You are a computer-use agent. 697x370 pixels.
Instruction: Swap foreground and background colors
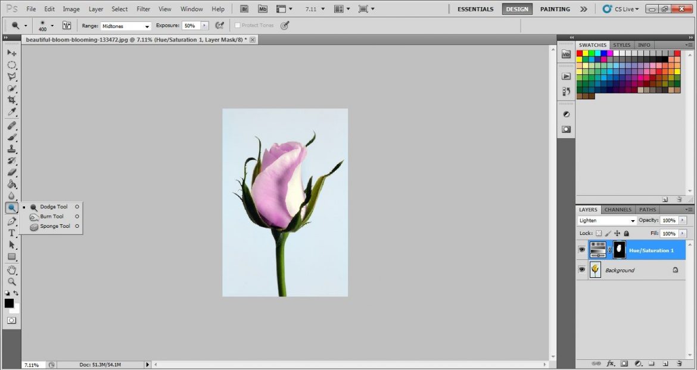[16, 293]
